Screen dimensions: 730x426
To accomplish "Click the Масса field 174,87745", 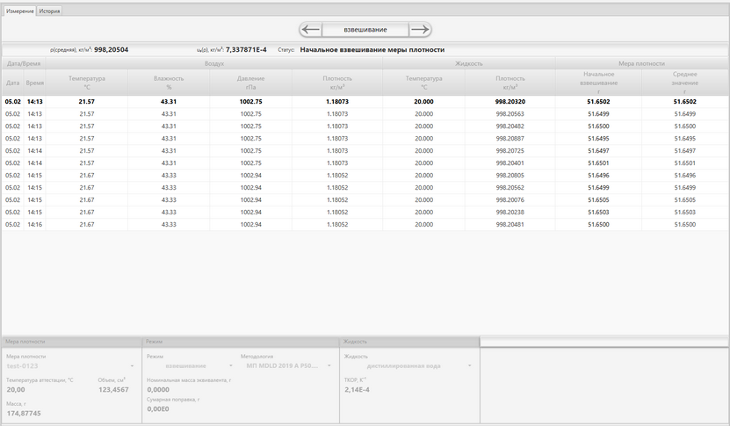I will (x=24, y=414).
